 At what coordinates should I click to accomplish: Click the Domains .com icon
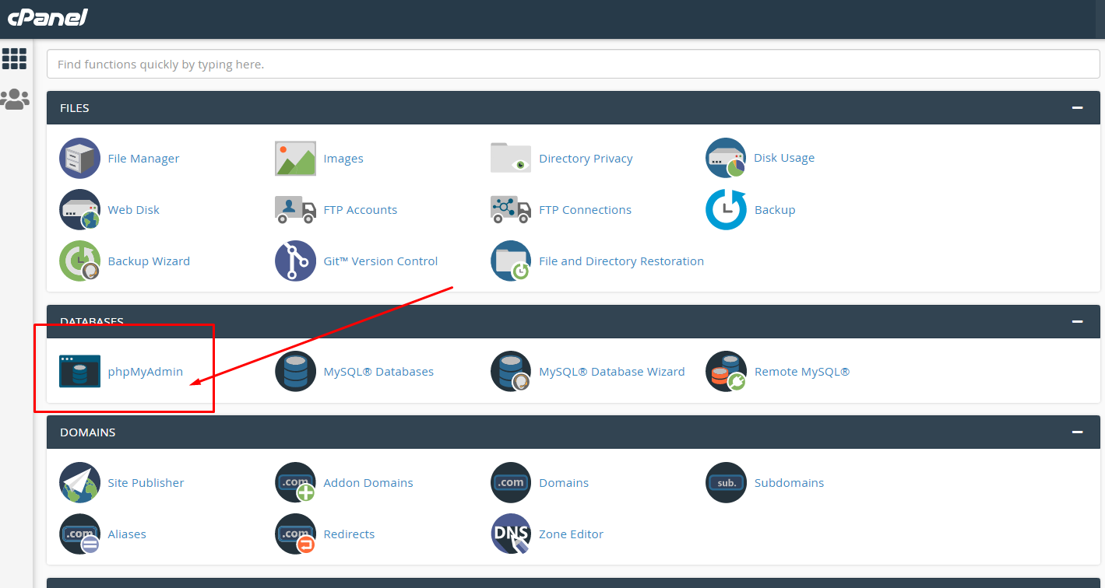pos(511,483)
